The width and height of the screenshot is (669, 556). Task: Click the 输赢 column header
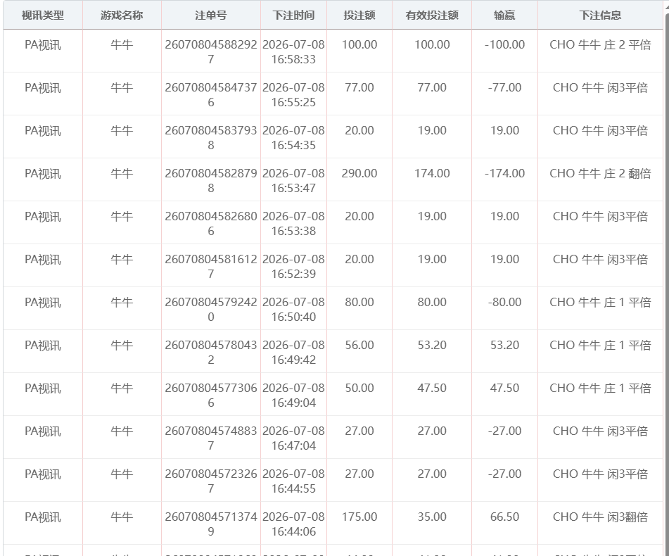[x=504, y=15]
